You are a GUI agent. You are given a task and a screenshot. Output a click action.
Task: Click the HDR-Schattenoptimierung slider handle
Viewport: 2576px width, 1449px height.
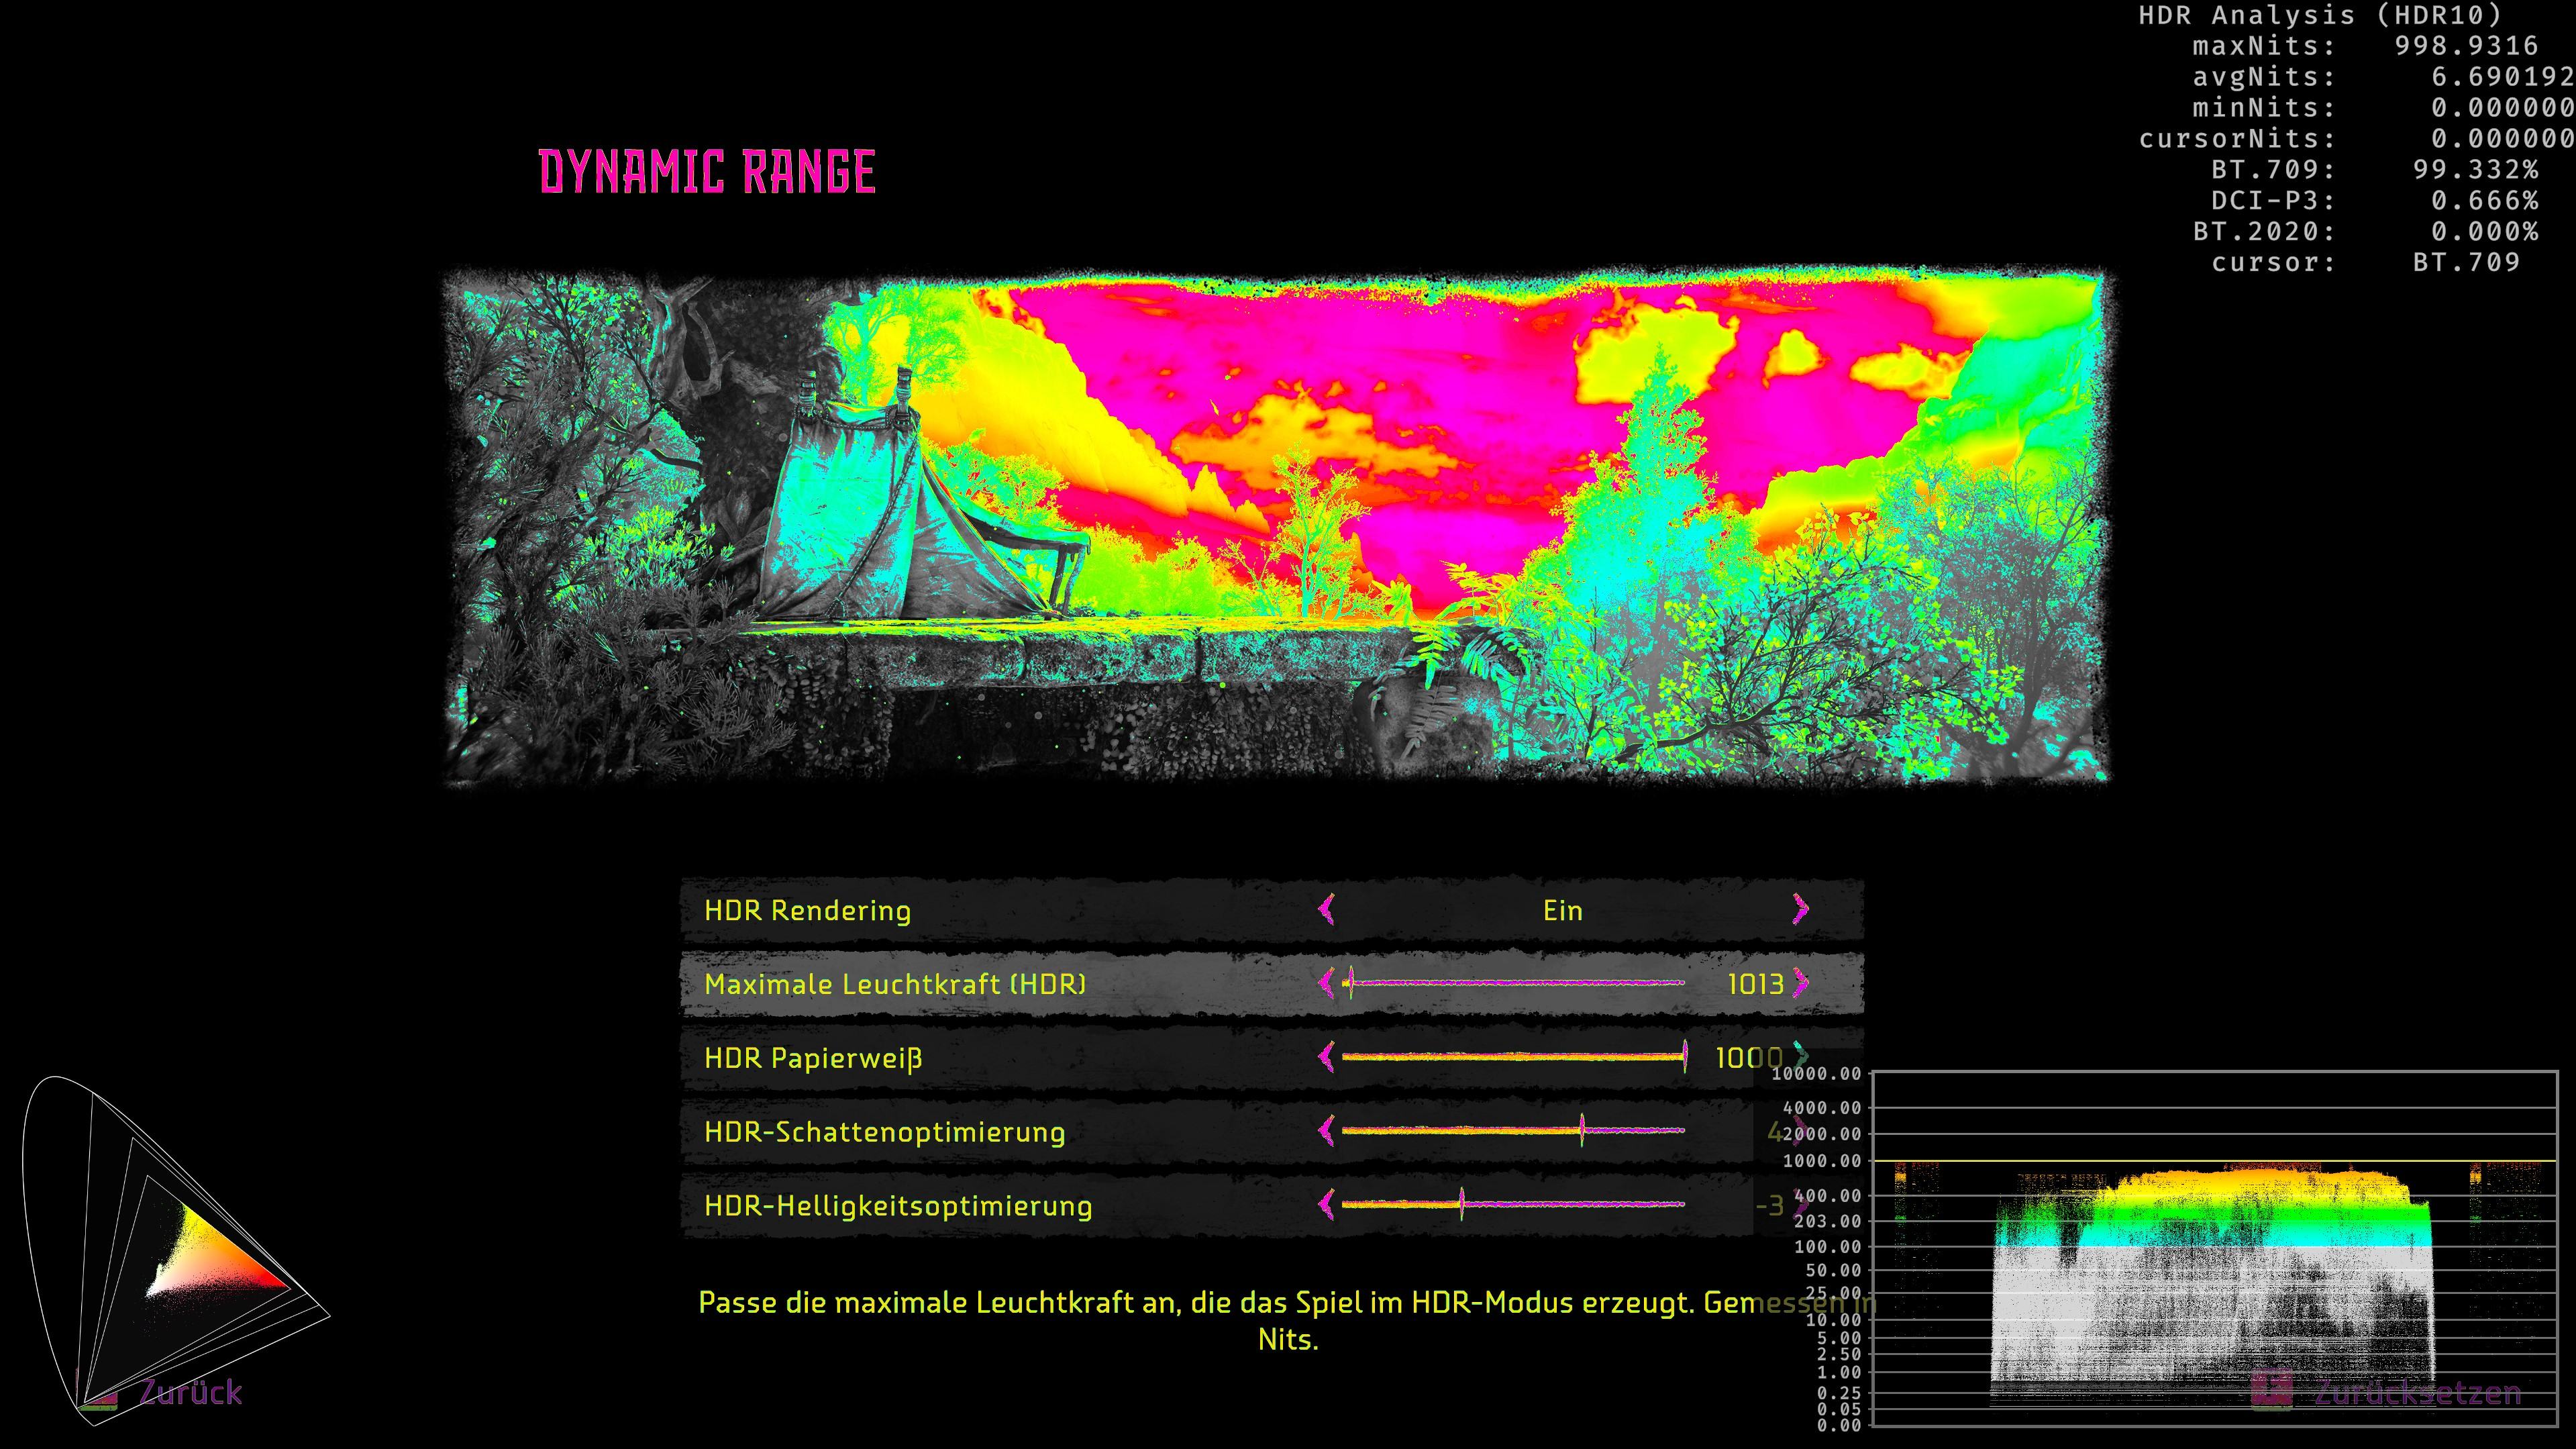pos(1582,1131)
